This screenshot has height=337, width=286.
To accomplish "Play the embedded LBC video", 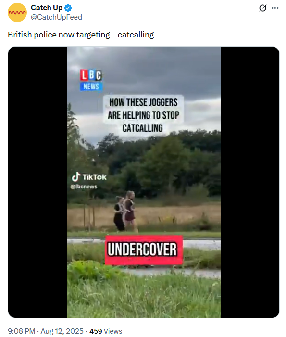I will [x=144, y=182].
